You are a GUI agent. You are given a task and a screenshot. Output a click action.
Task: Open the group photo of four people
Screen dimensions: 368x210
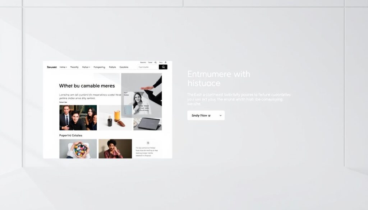click(78, 118)
